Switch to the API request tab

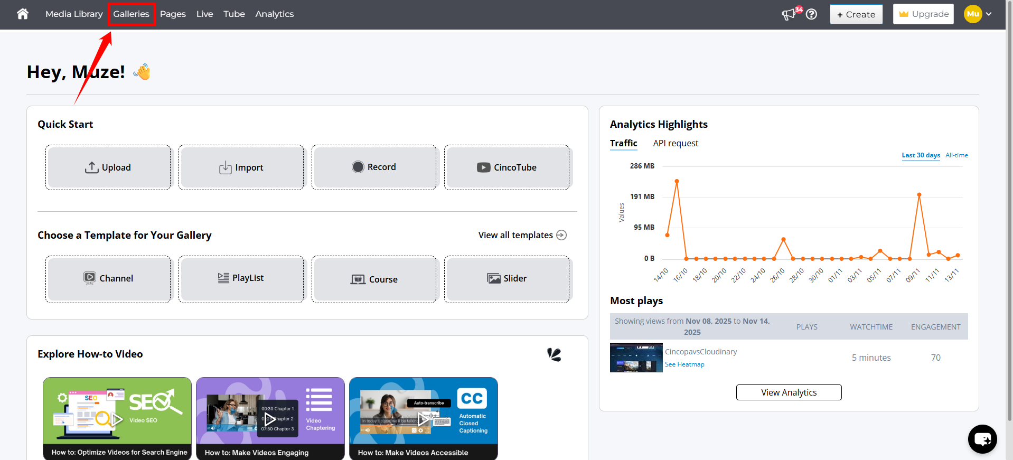pyautogui.click(x=675, y=144)
